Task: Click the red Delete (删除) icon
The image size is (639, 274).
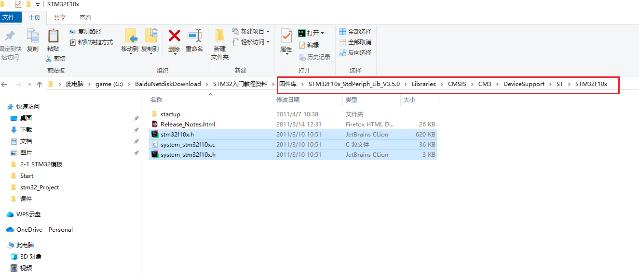Action: point(174,36)
